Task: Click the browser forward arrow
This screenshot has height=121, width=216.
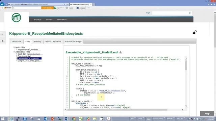Action: (x=6, y=4)
